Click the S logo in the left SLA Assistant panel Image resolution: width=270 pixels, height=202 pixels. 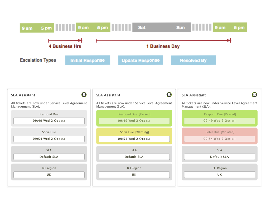point(84,95)
